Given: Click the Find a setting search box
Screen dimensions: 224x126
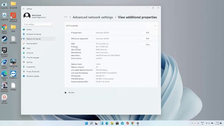Looking at the screenshot, I should click(38, 24).
